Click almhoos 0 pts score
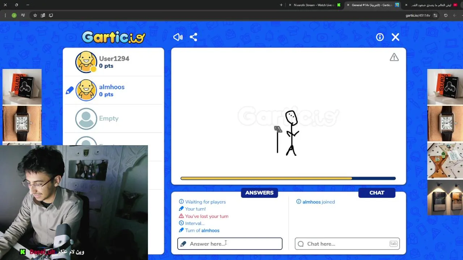The width and height of the screenshot is (463, 260). pos(106,95)
